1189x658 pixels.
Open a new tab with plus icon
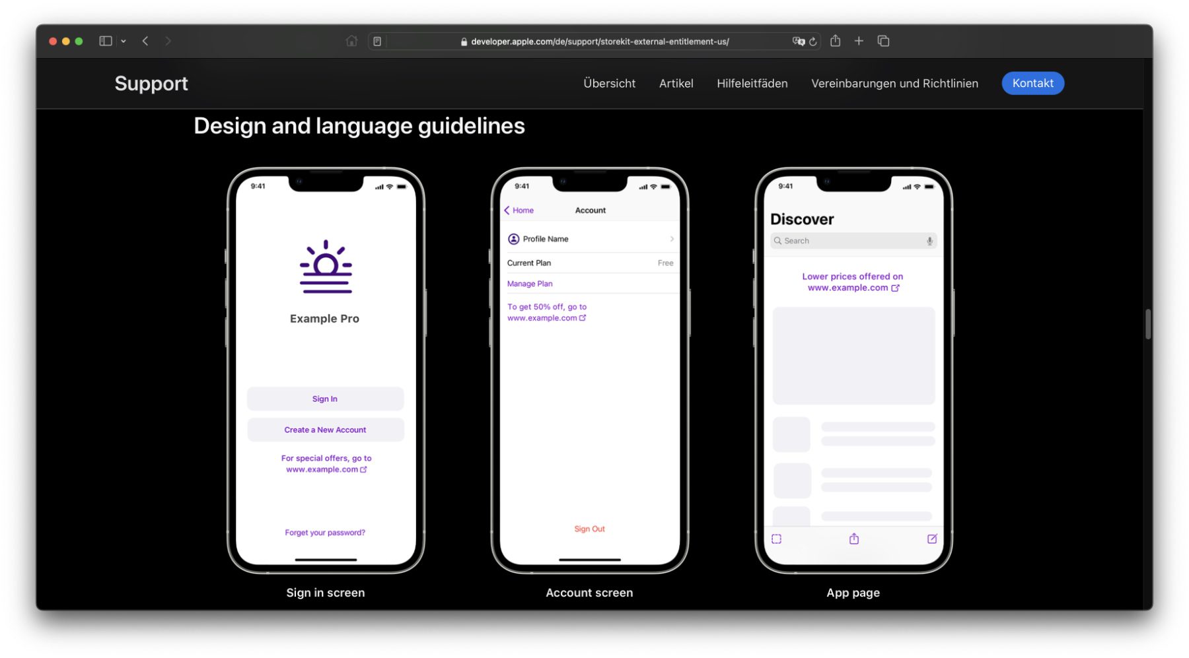859,41
